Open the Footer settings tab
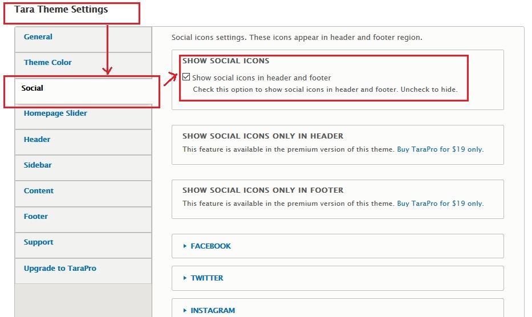The width and height of the screenshot is (532, 317). coord(36,217)
